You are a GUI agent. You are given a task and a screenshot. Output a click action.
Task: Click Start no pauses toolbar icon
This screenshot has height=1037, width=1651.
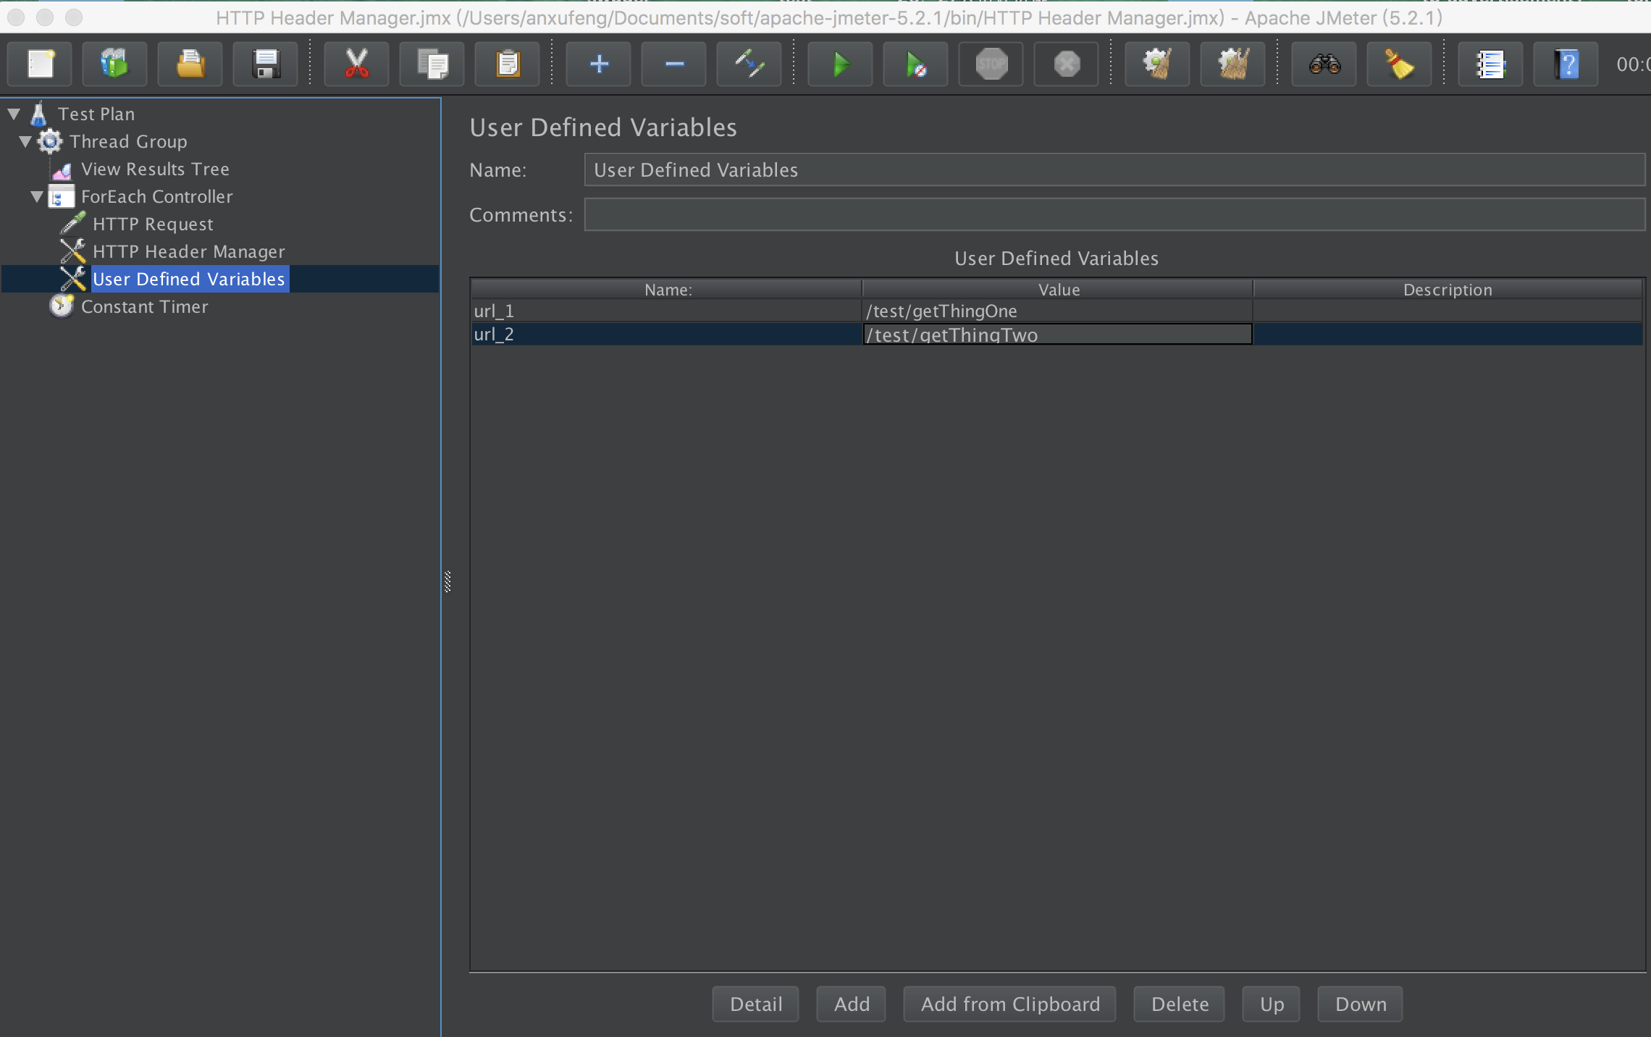(915, 64)
